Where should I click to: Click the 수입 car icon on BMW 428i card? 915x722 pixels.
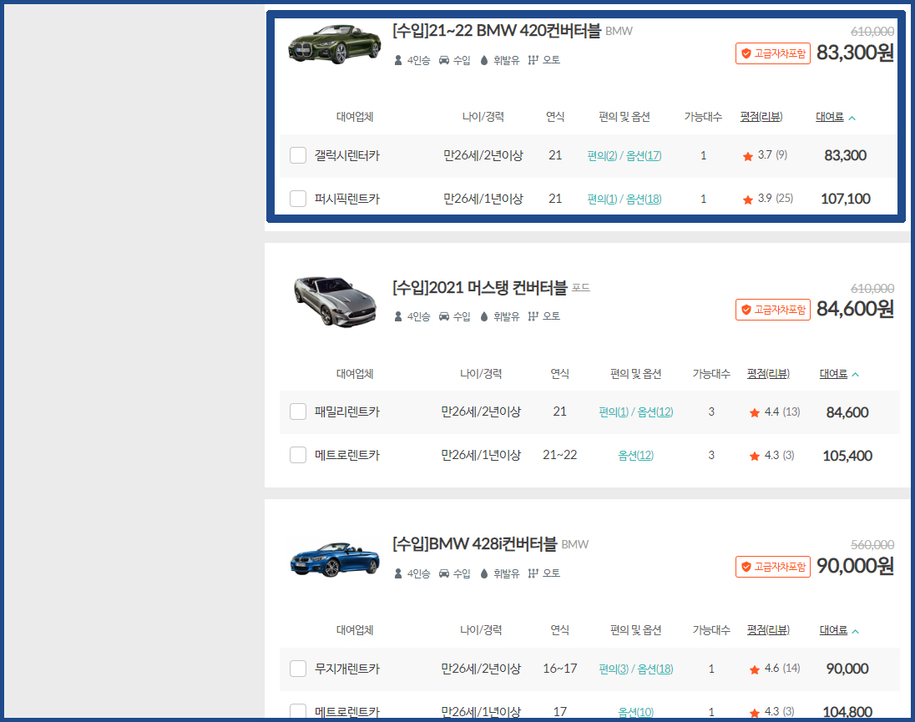pos(444,573)
